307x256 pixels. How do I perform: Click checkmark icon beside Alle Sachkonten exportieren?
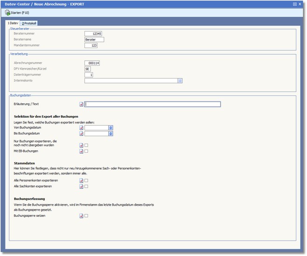82,186
